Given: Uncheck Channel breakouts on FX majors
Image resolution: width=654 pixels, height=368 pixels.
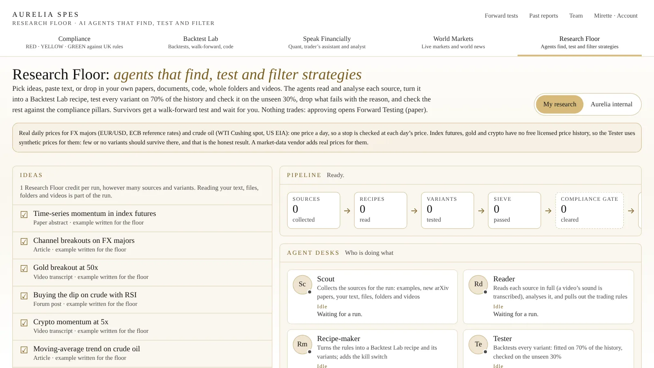Looking at the screenshot, I should click(24, 242).
